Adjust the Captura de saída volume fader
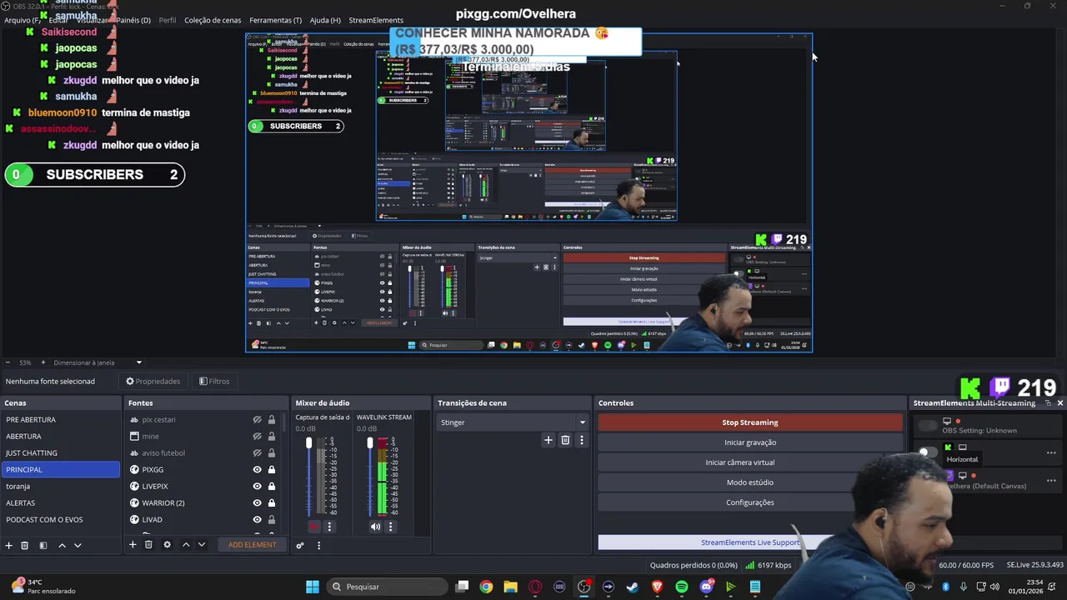1067x600 pixels. 308,442
